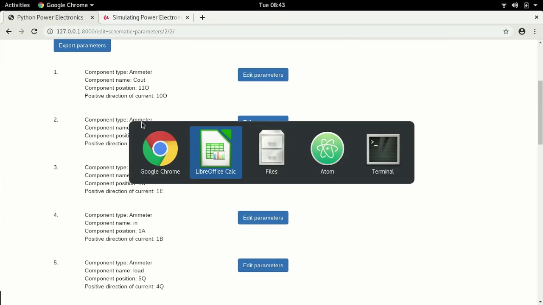Expand the system menu arrow in top bar
The width and height of the screenshot is (543, 305).
535,5
